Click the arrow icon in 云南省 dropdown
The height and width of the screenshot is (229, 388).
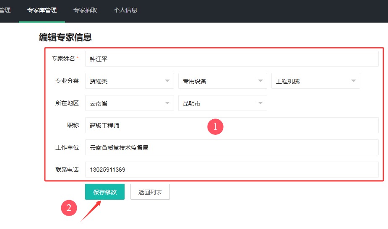[x=167, y=103]
